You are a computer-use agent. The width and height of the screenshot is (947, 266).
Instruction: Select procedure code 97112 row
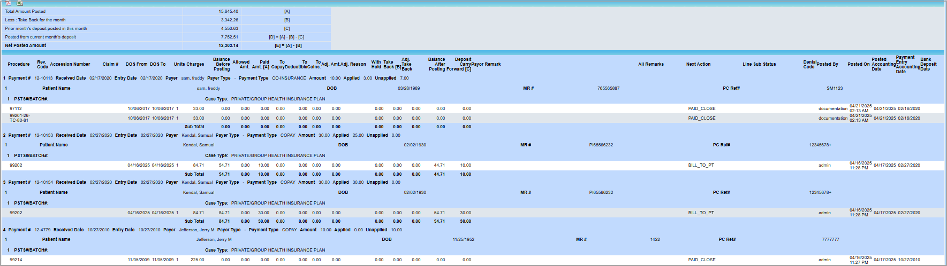[x=16, y=108]
